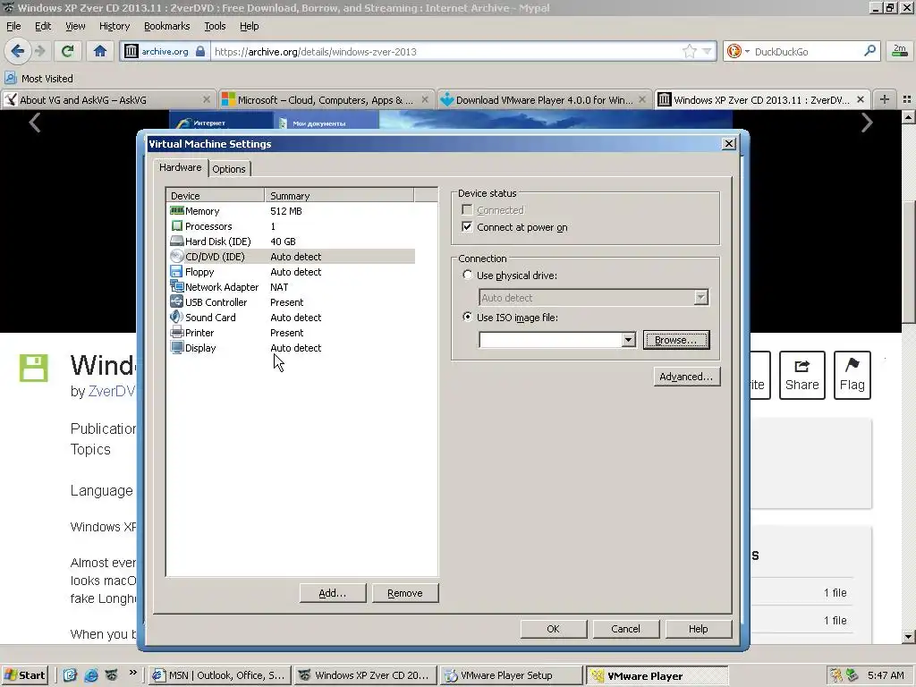The height and width of the screenshot is (687, 916).
Task: Click the Device column header
Action: [x=216, y=195]
